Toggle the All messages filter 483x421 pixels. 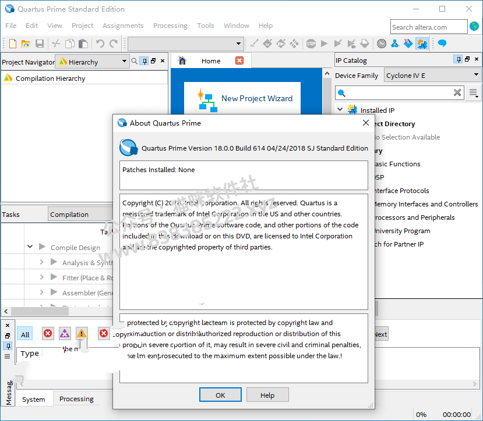(25, 334)
